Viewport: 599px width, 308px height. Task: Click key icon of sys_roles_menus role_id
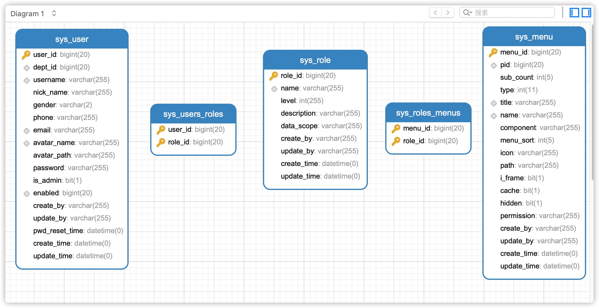[396, 141]
